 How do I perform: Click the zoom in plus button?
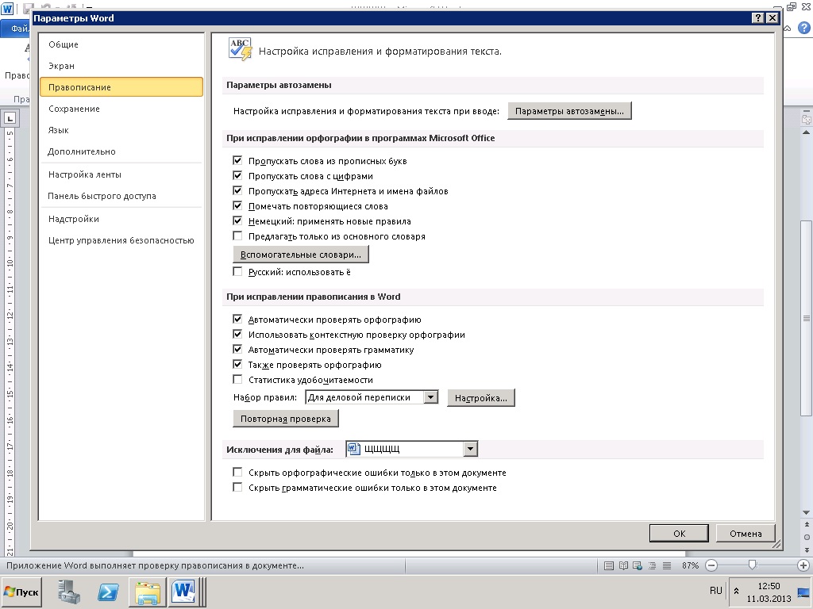tap(803, 565)
